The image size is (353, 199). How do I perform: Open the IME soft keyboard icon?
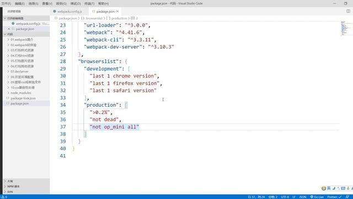[x=343, y=188]
